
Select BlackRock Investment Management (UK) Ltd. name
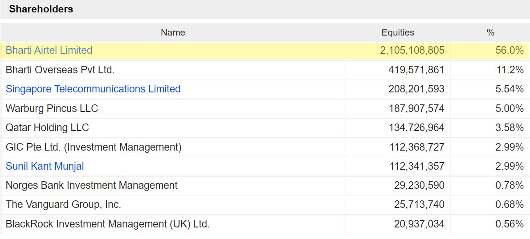pyautogui.click(x=108, y=224)
